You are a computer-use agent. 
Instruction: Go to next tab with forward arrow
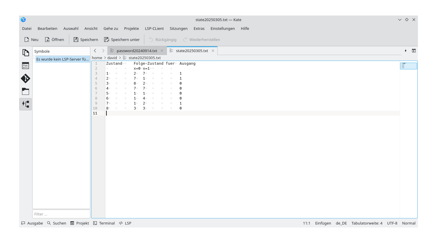tap(103, 51)
